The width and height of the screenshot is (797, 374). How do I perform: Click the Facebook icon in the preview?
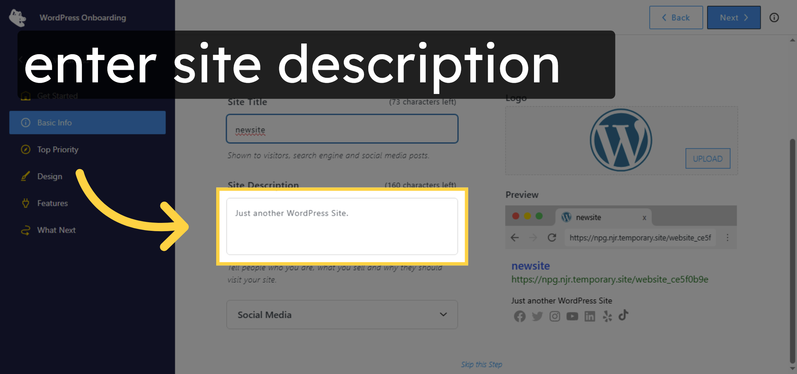[520, 316]
